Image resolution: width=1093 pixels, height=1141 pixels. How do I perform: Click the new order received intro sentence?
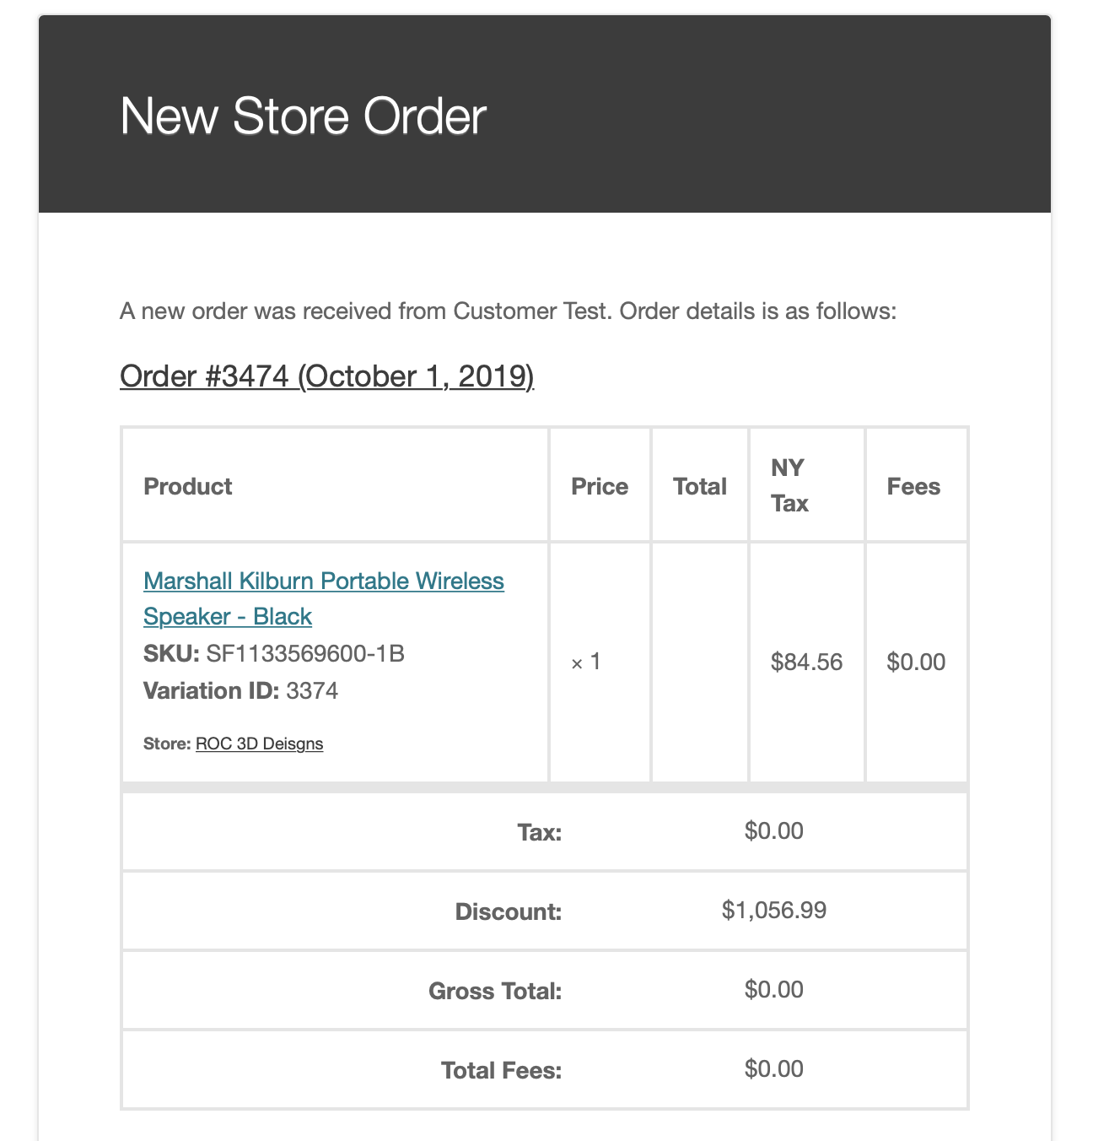coord(508,311)
